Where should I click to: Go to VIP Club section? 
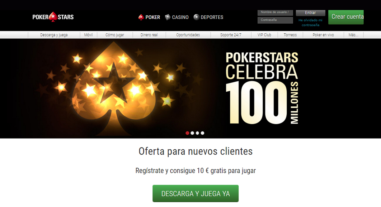click(x=264, y=35)
